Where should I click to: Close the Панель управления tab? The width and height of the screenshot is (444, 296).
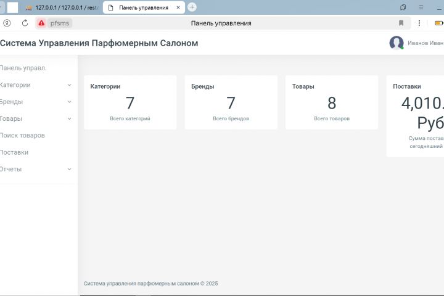coord(178,7)
